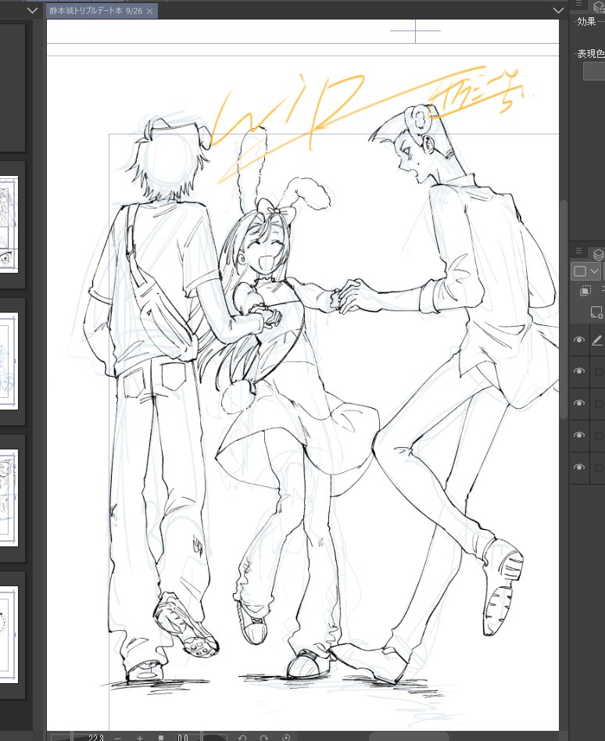This screenshot has width=605, height=741.
Task: Open nearly blank page thumbnail with dotted circle
Action: (9, 635)
